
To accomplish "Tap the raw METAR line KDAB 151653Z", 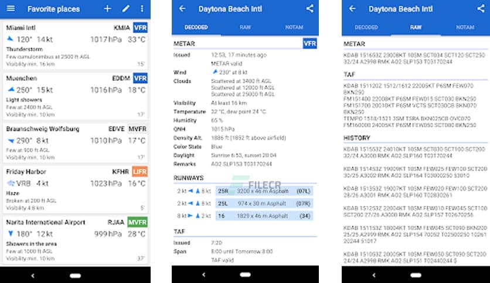I will [414, 58].
